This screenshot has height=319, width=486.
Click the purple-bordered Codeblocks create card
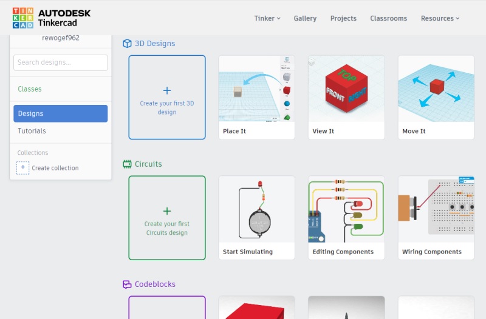[x=167, y=307]
